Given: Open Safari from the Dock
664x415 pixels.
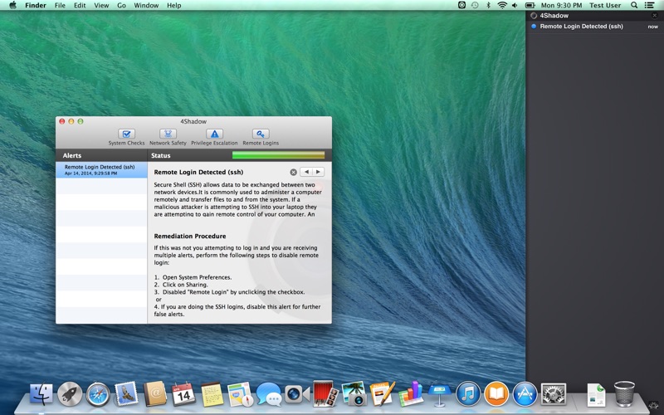Looking at the screenshot, I should [x=98, y=394].
